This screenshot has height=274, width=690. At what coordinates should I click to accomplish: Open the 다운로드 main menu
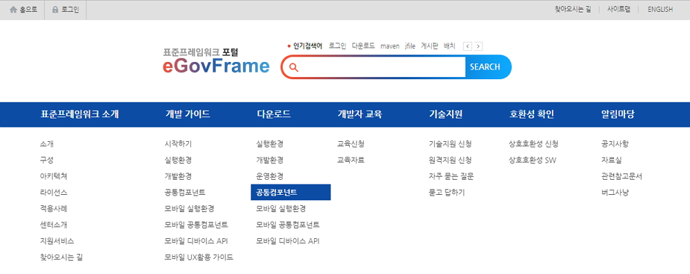pyautogui.click(x=273, y=114)
